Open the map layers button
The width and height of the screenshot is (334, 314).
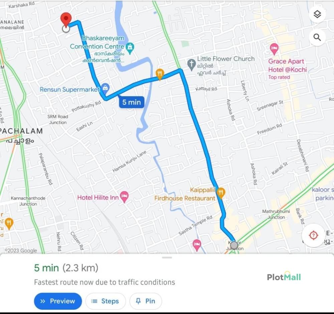317,14
